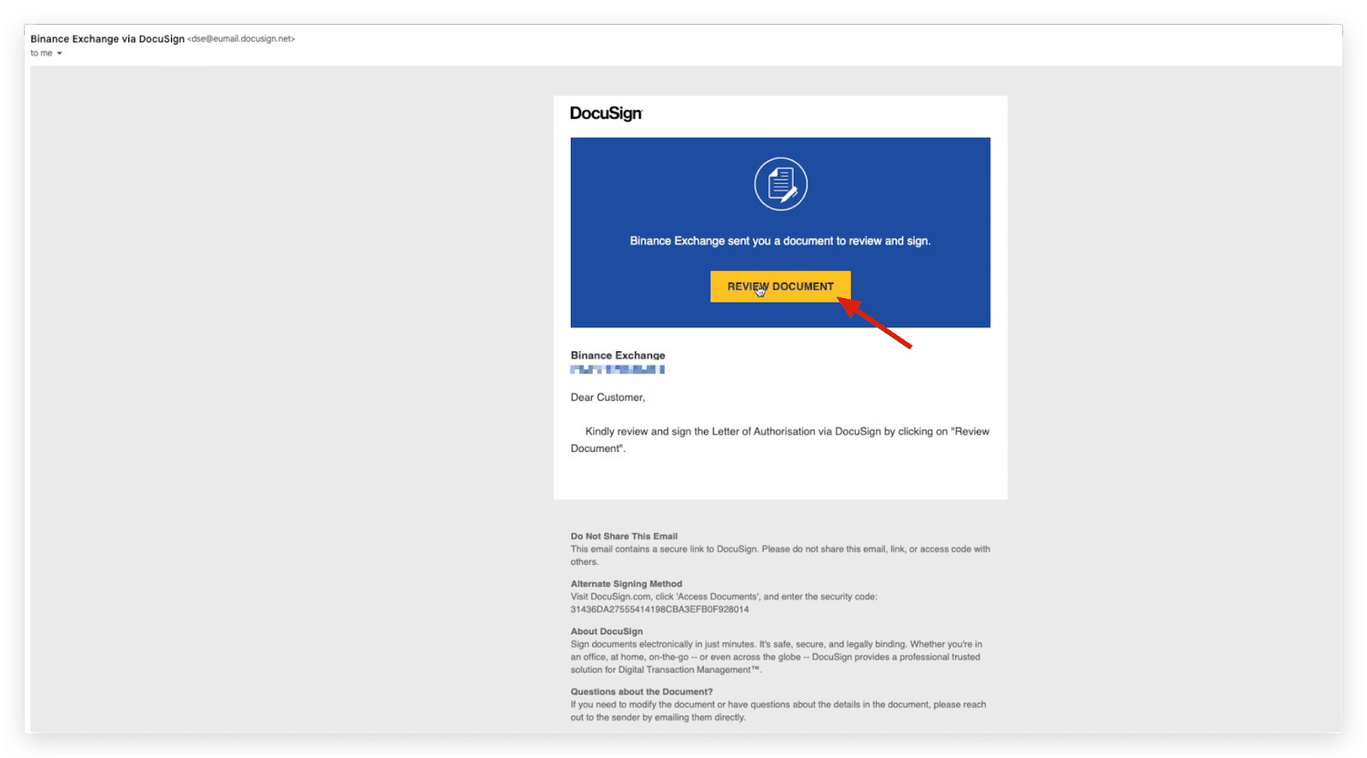Click the "to me" recipient label
The height and width of the screenshot is (758, 1367).
pyautogui.click(x=41, y=53)
